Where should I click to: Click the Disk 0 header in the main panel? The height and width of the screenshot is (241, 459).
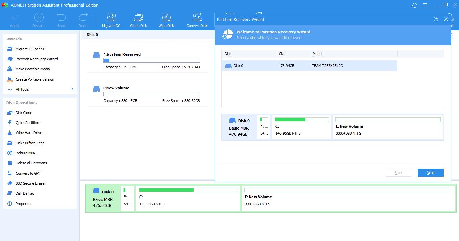[92, 35]
